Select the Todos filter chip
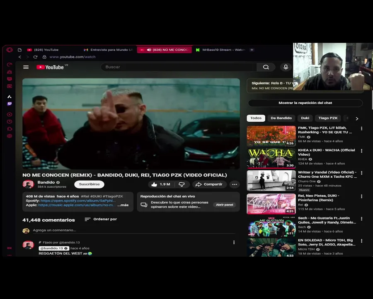The image size is (373, 299). tap(256, 118)
